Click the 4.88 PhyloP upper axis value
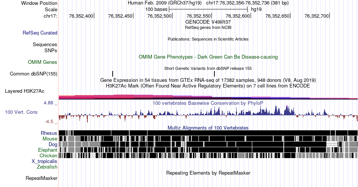This screenshot has height=187, width=358. [48, 103]
